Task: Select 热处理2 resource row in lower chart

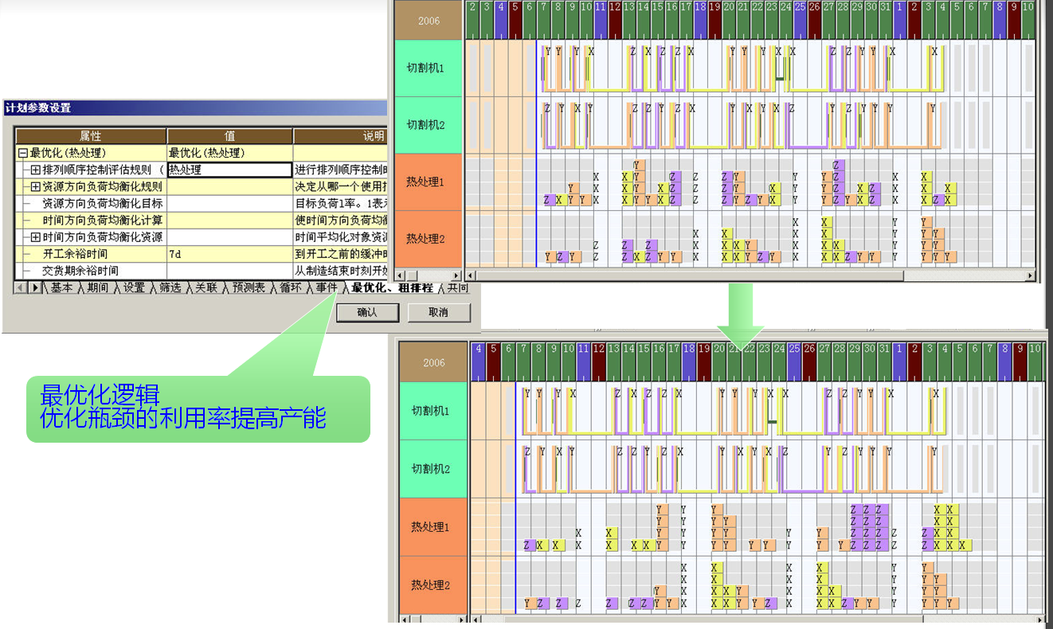Action: (430, 585)
